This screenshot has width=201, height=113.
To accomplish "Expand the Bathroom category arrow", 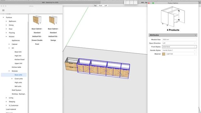I will [6, 21].
